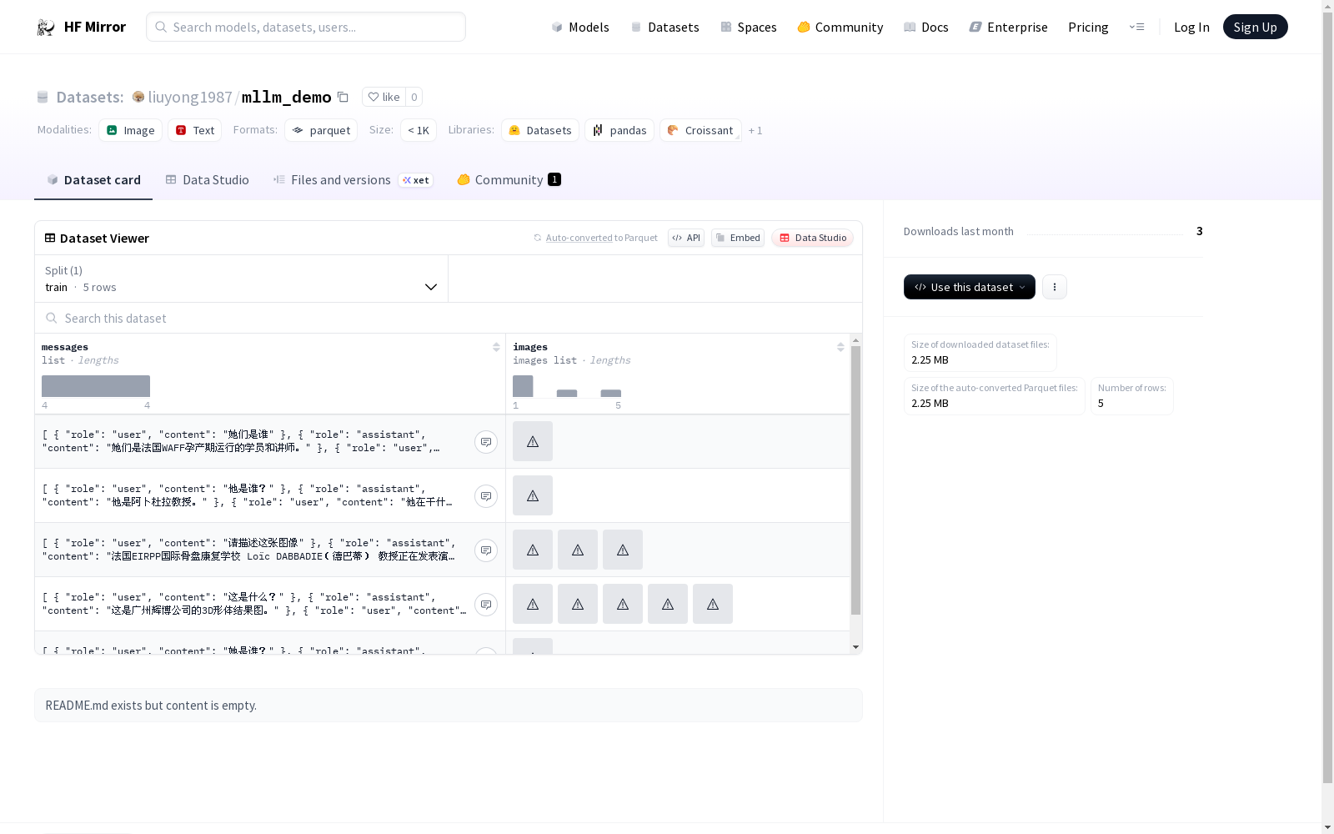Select the Text modality tag
Image resolution: width=1334 pixels, height=834 pixels.
195,130
